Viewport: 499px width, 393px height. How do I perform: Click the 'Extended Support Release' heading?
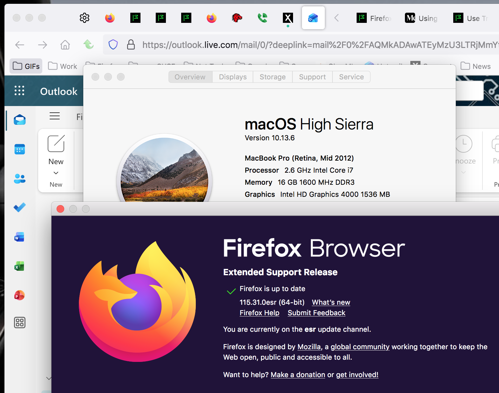click(280, 272)
